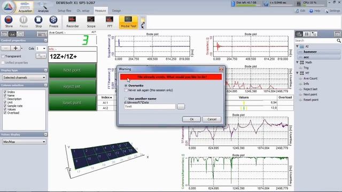Collapse the Math channel group
Viewport: 342px width, 192px height.
(297, 62)
